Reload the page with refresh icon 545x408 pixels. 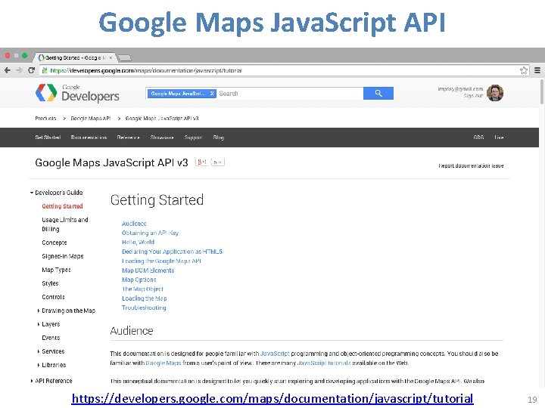(31, 70)
